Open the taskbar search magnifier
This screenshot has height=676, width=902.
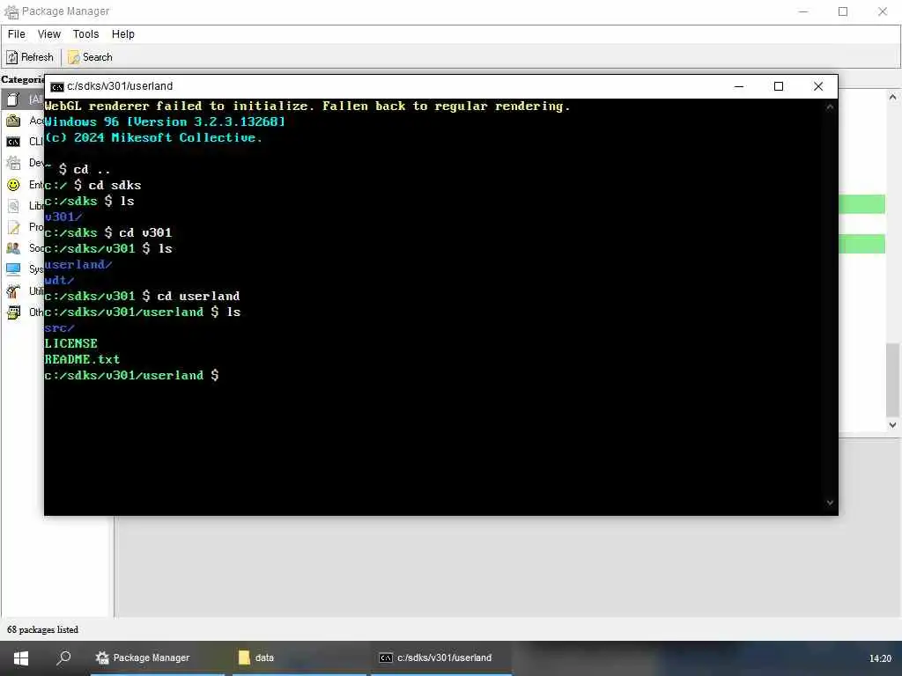pos(63,657)
